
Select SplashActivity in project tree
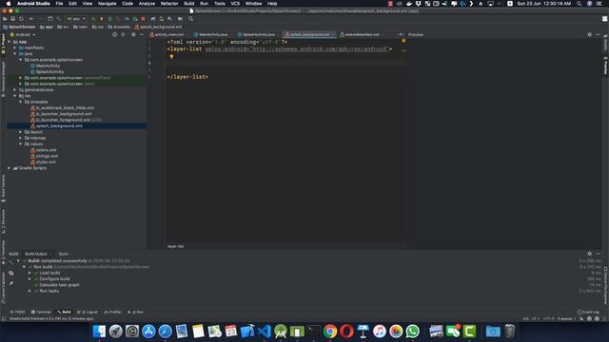pyautogui.click(x=49, y=72)
